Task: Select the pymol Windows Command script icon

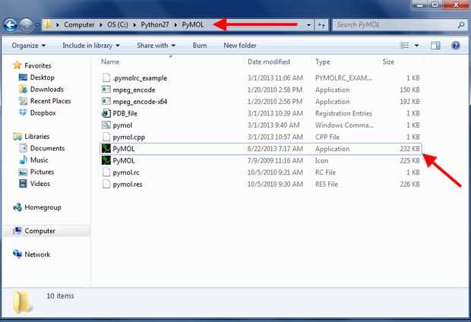Action: point(106,125)
